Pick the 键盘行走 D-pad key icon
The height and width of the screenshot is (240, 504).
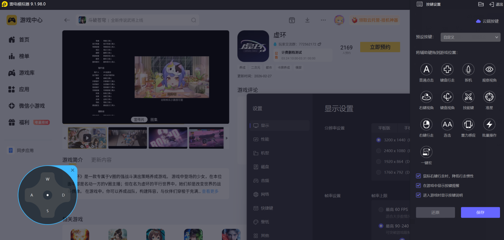[x=447, y=69]
